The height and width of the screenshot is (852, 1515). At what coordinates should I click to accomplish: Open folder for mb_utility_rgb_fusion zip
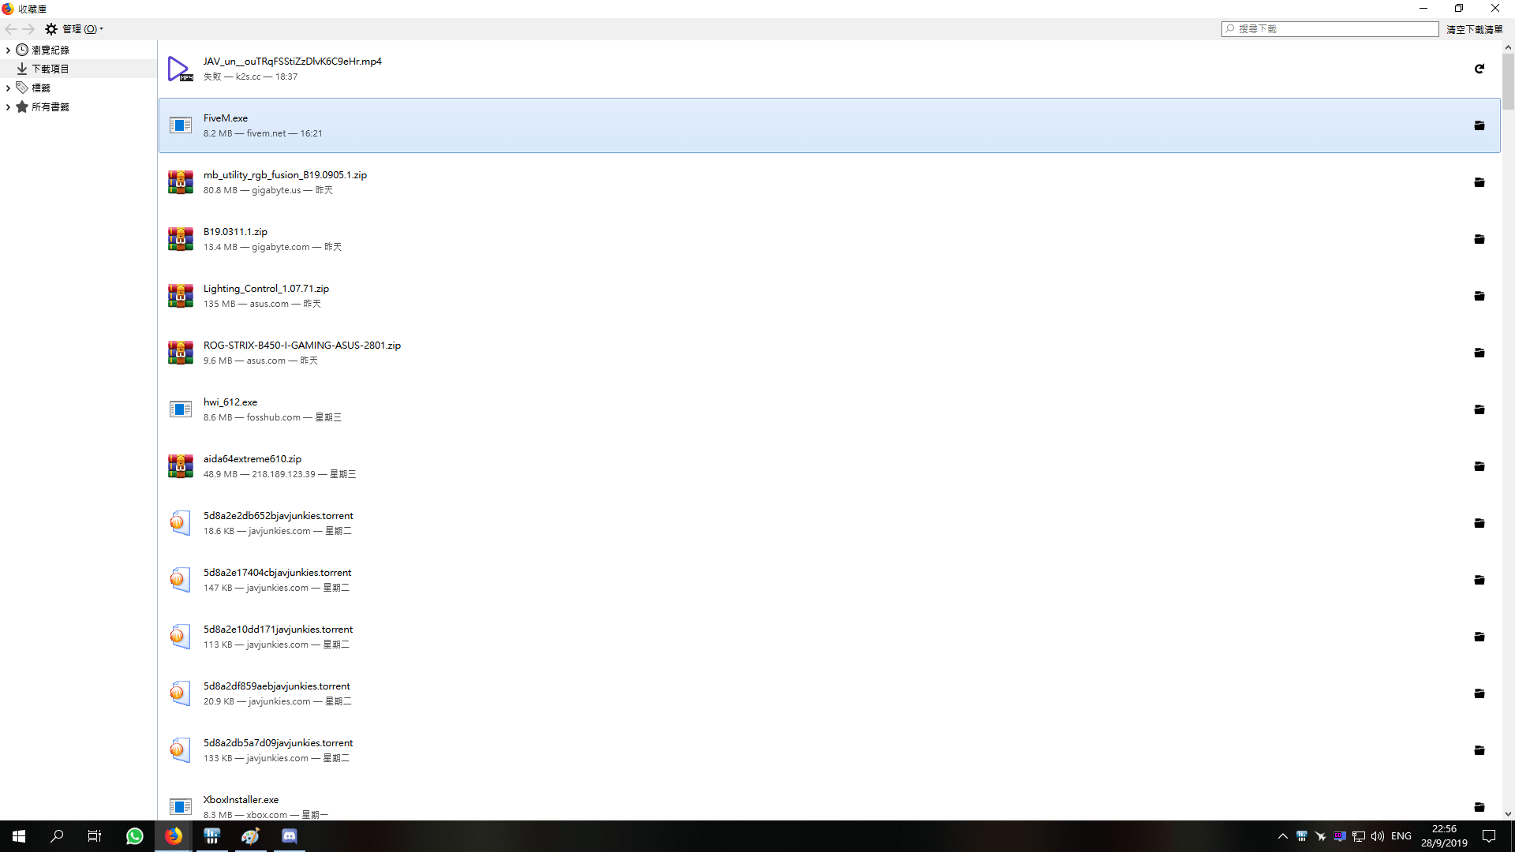[x=1479, y=182]
